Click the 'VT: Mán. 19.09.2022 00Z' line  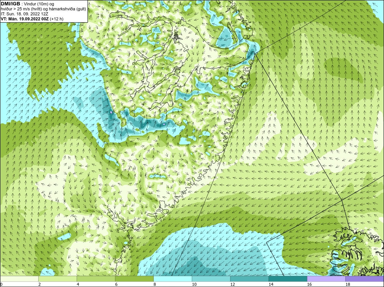pyautogui.click(x=32, y=19)
